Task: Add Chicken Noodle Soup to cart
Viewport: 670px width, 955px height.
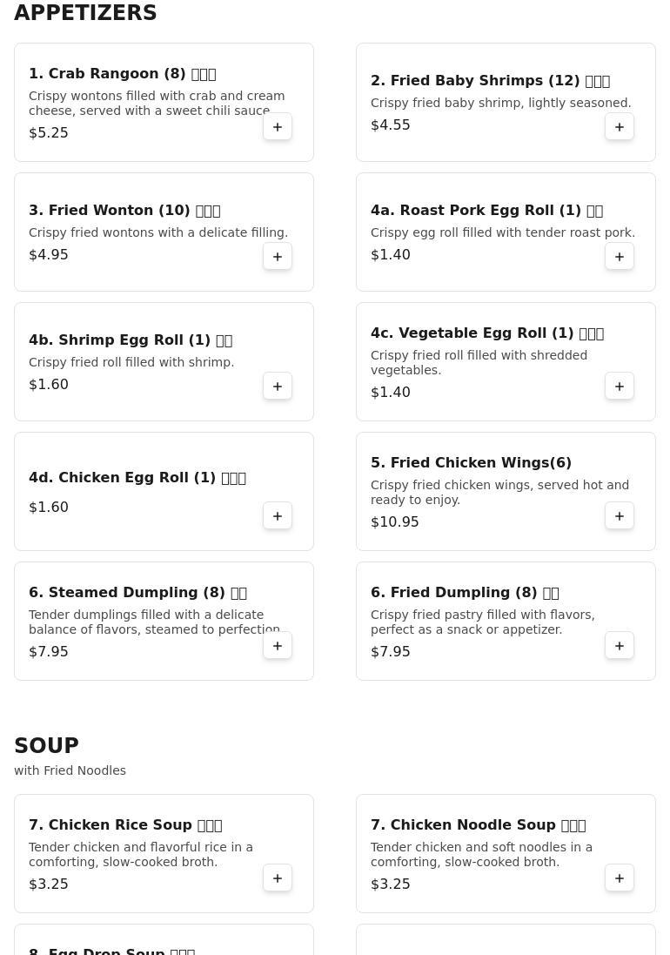Action: (x=620, y=878)
